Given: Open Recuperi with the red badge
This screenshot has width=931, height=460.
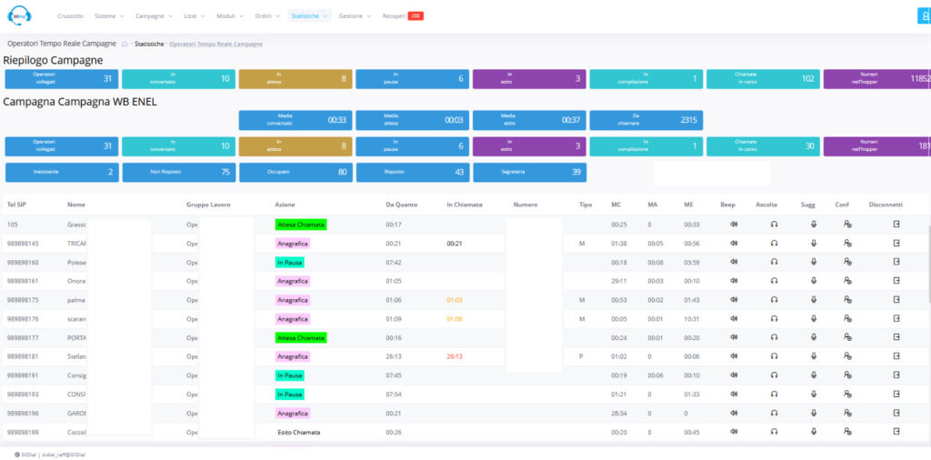Looking at the screenshot, I should pos(403,16).
